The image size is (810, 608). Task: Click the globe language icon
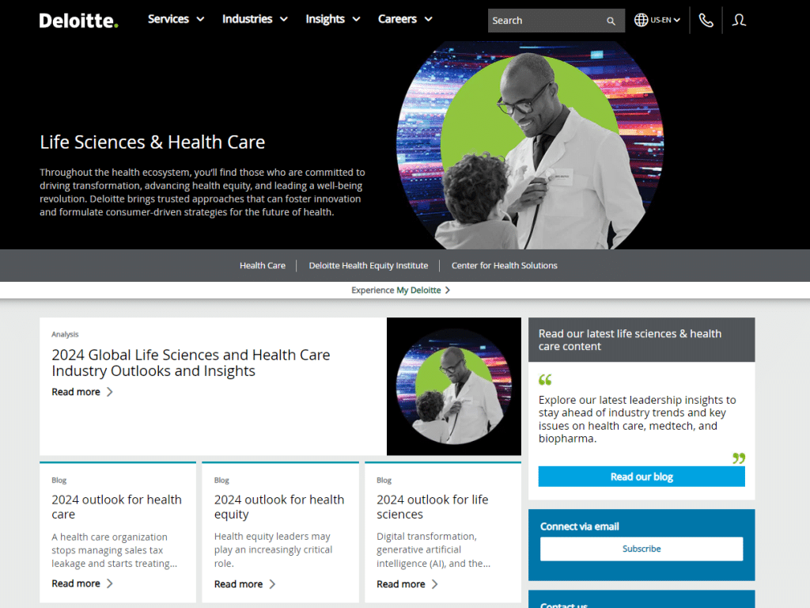[x=641, y=20]
